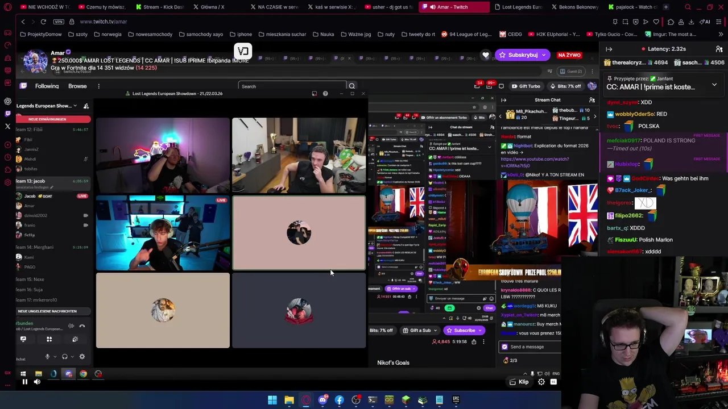Follow Amar with the heart icon
Screen dimensions: 728x409
[x=485, y=55]
